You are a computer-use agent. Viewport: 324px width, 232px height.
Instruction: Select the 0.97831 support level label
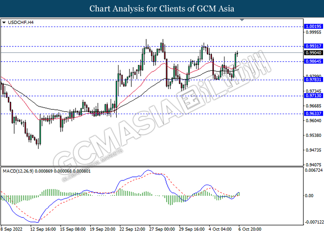pos(313,80)
